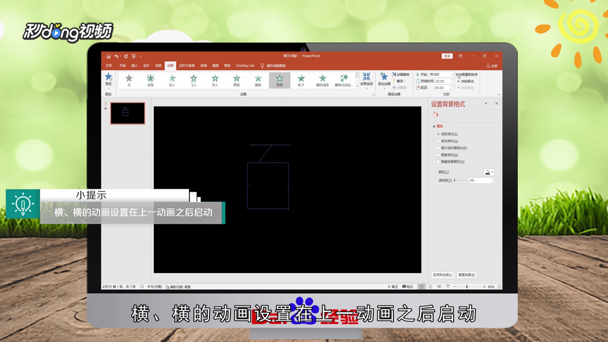Open the format pane options dropdown arrow

click(485, 104)
